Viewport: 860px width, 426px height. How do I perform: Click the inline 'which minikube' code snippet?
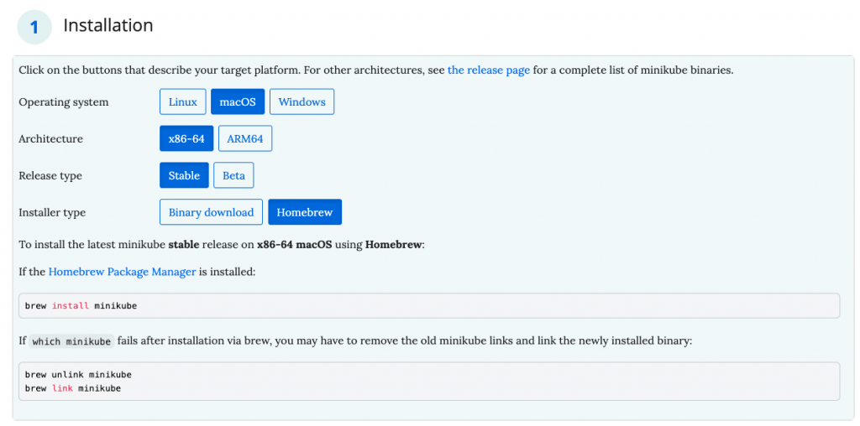(x=71, y=341)
